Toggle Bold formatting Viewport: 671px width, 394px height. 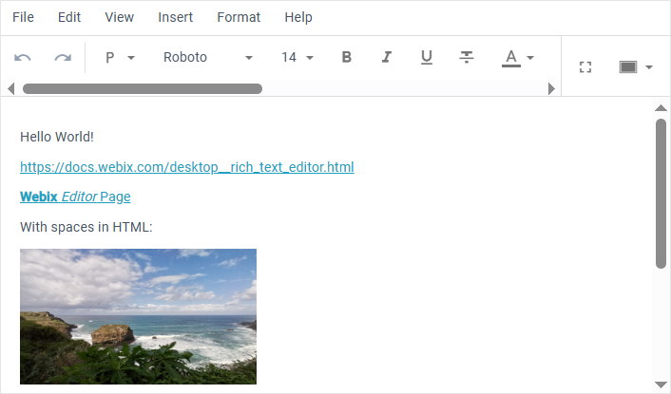(x=347, y=57)
